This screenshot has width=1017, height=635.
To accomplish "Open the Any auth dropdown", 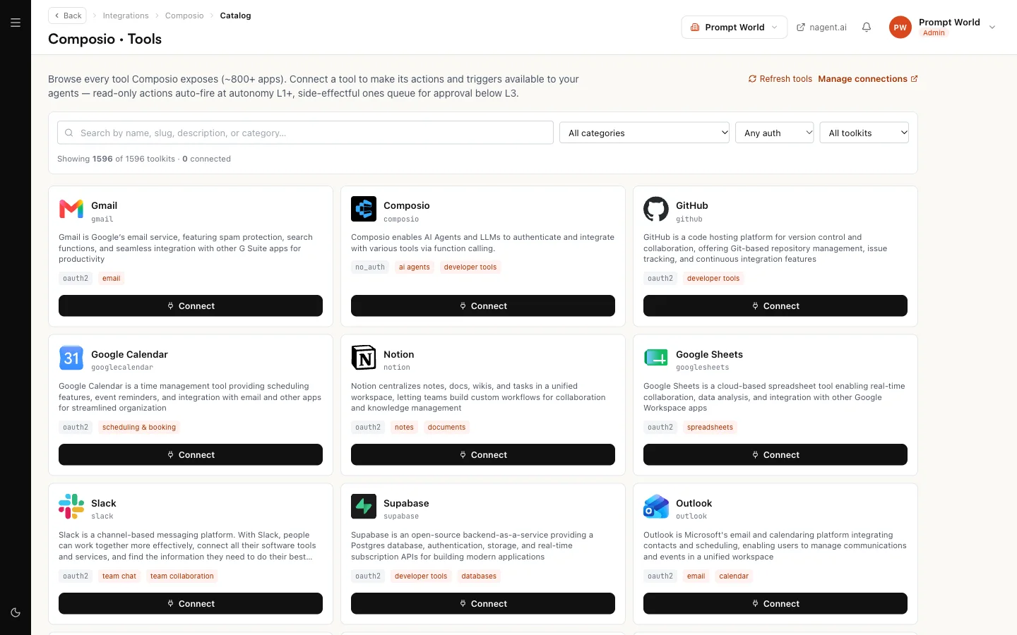I will [775, 133].
